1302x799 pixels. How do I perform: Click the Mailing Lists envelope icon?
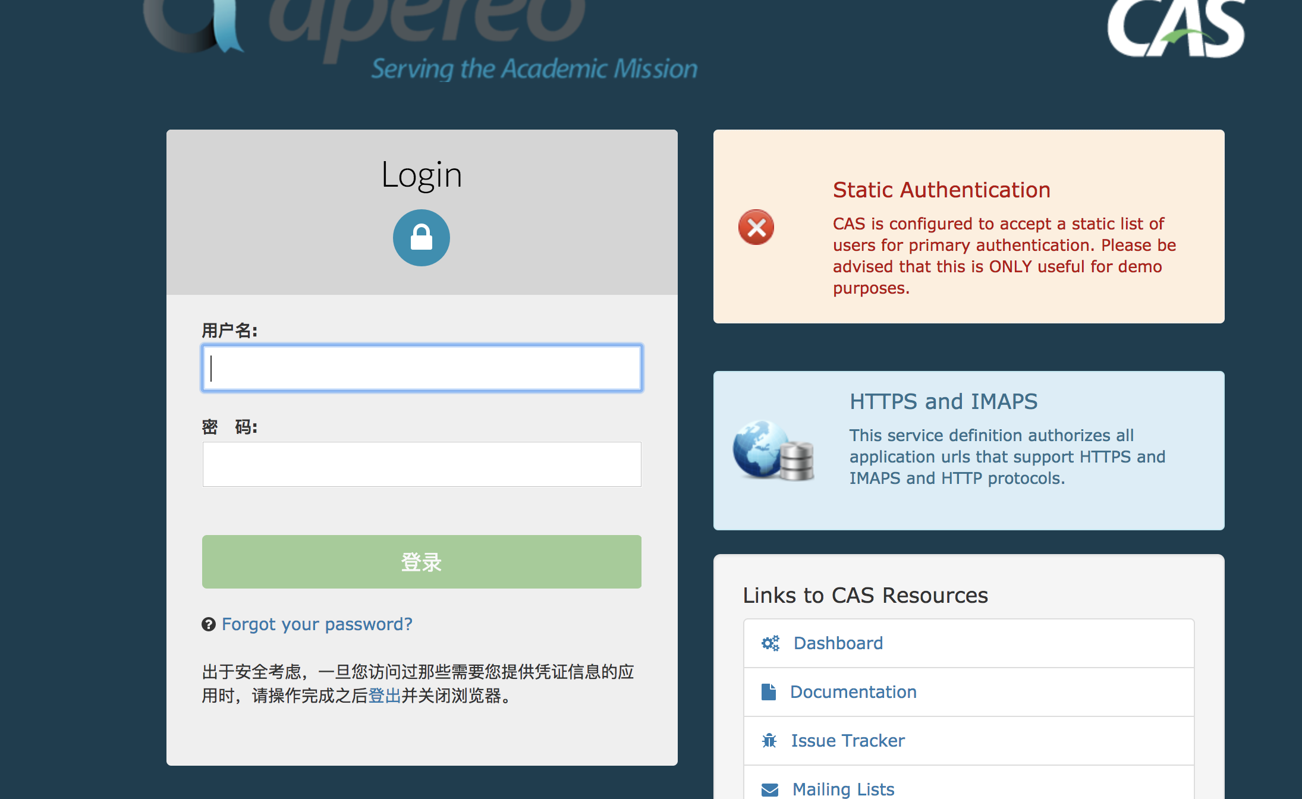770,789
